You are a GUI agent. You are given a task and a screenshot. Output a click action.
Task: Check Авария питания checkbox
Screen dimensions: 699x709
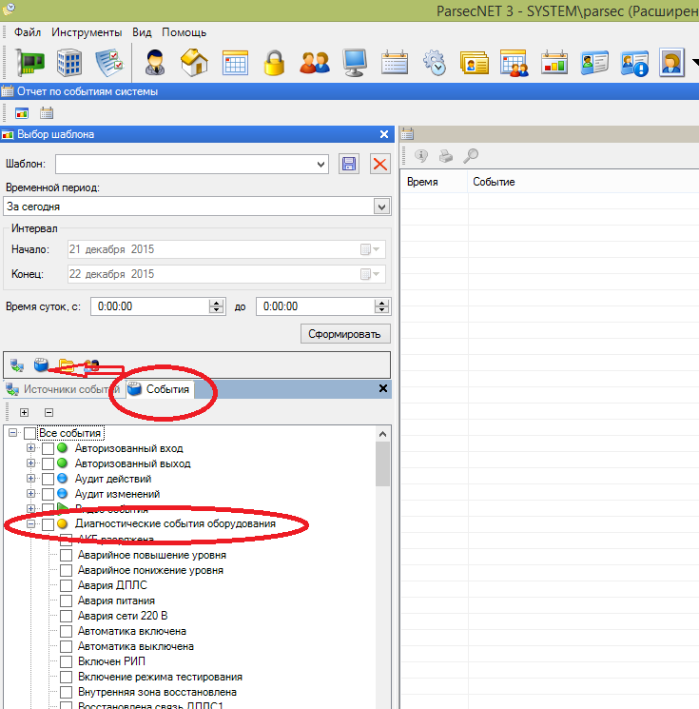click(66, 601)
